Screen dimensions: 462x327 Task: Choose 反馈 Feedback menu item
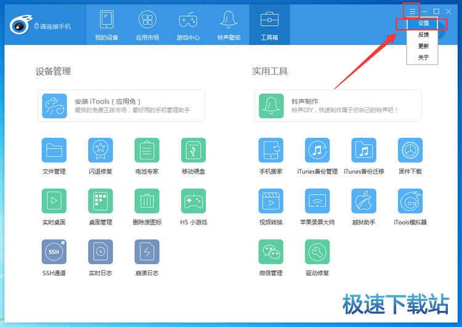pos(423,34)
